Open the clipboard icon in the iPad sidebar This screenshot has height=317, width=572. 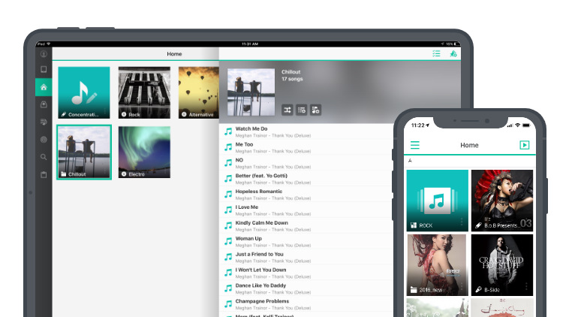coord(44,174)
